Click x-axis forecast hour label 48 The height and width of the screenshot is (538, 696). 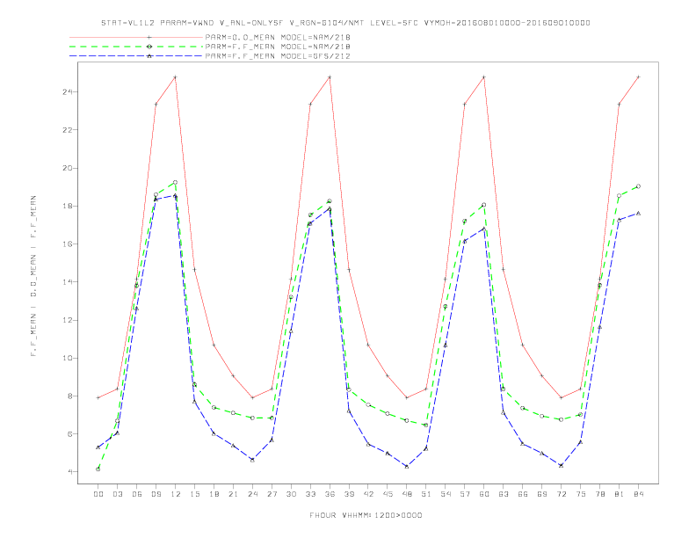click(407, 494)
